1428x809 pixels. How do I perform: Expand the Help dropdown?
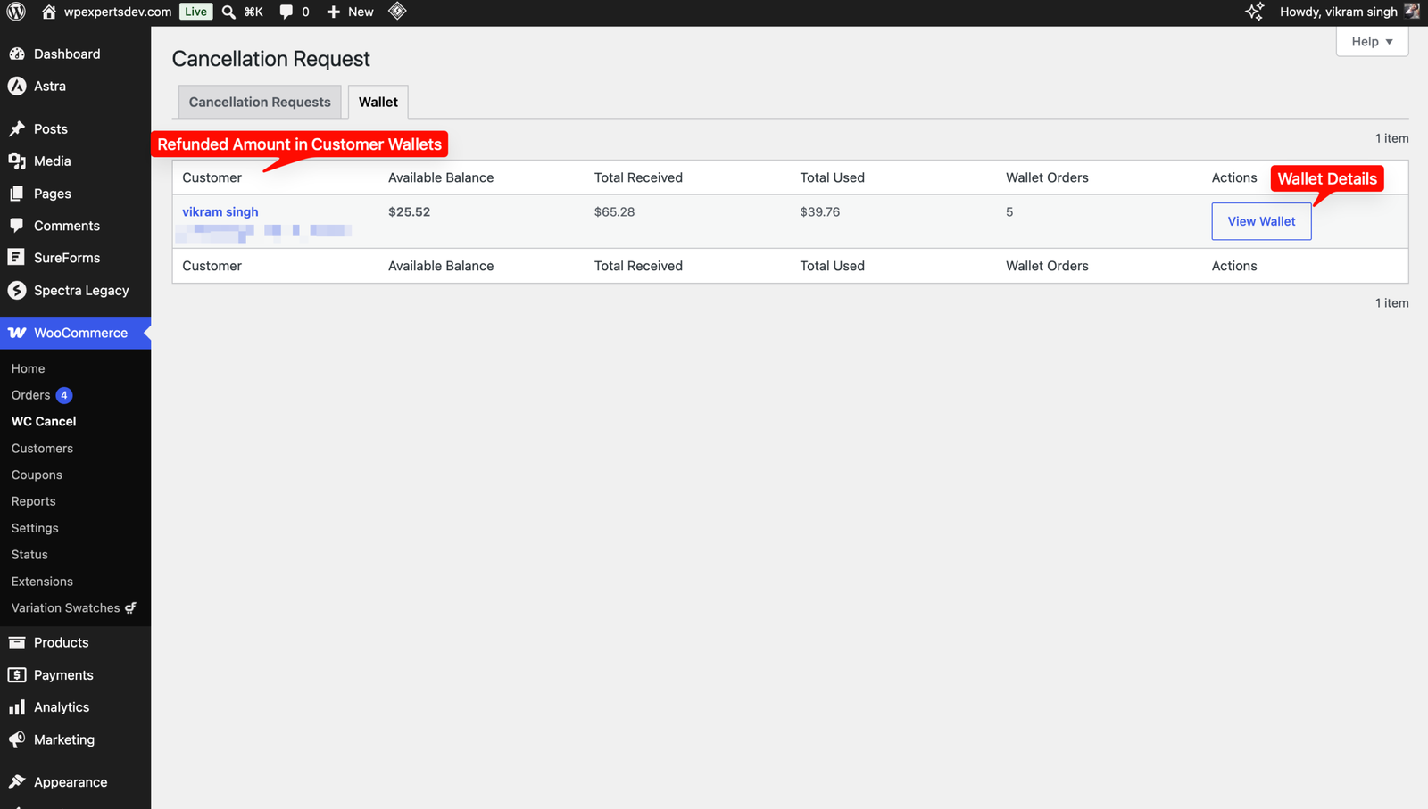coord(1372,41)
